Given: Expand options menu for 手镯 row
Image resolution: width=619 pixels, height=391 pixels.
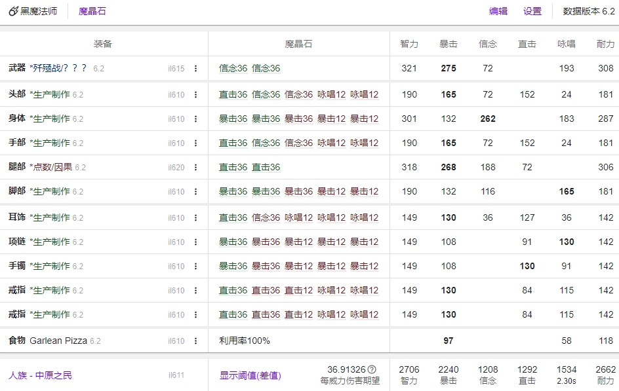Looking at the screenshot, I should (x=195, y=267).
